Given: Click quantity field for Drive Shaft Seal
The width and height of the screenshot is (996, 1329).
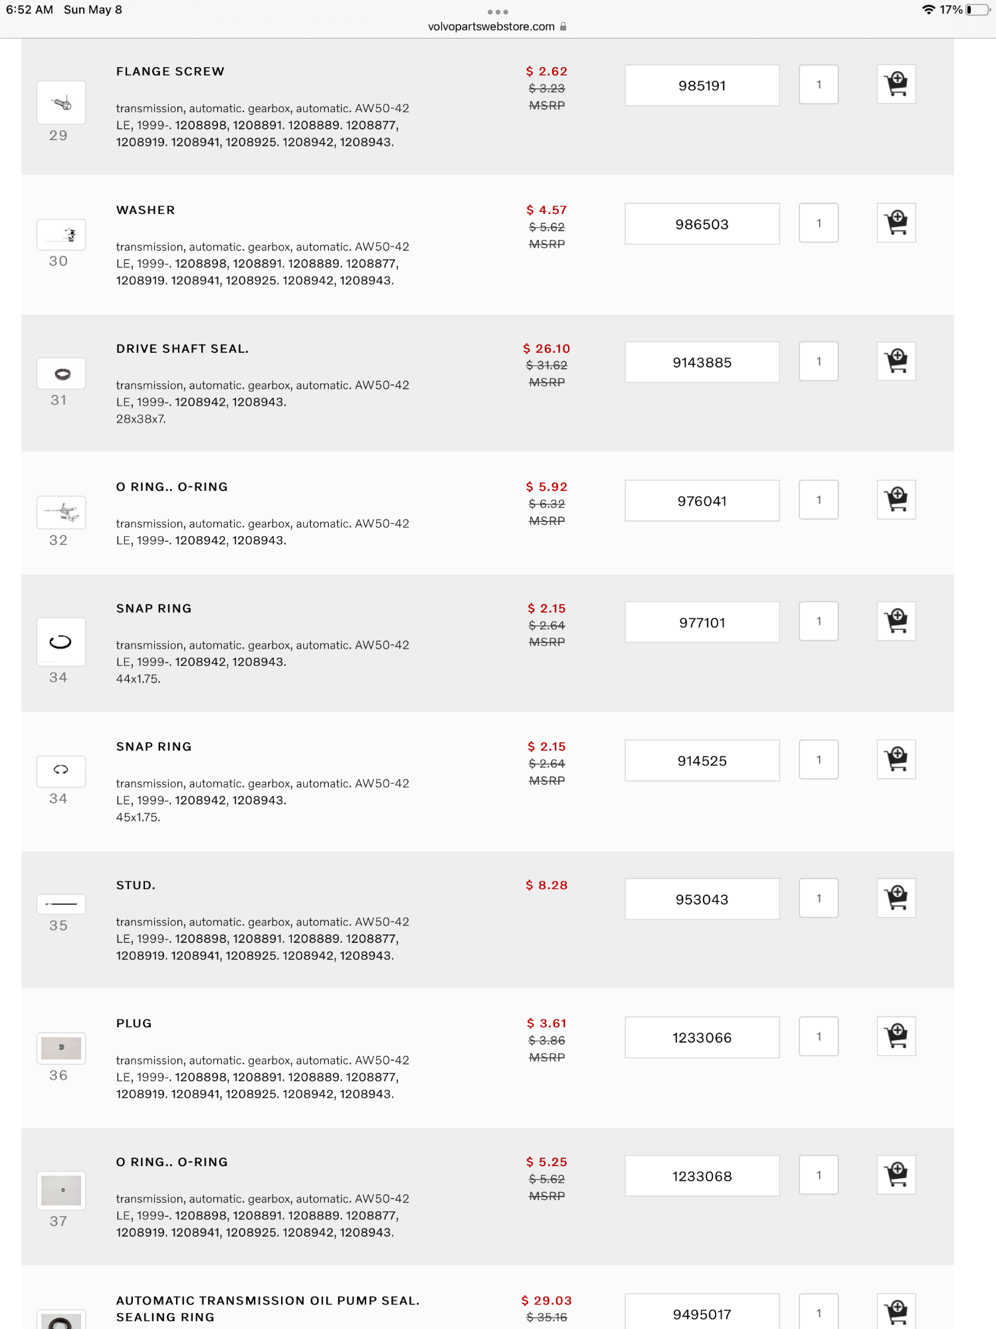Looking at the screenshot, I should [819, 361].
